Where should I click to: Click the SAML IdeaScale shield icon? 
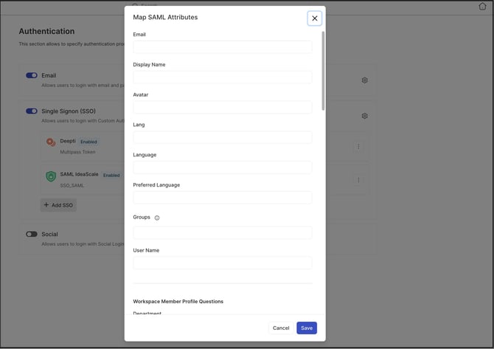click(x=51, y=176)
